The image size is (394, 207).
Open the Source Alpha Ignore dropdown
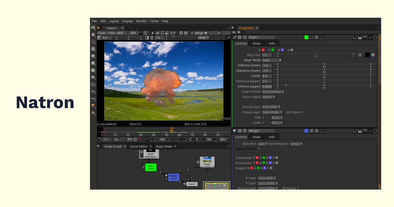click(269, 97)
